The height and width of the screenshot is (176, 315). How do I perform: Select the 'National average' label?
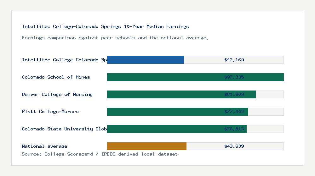[x=44, y=146]
